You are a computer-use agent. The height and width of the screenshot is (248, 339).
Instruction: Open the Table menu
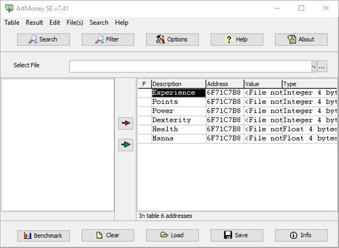[x=12, y=23]
